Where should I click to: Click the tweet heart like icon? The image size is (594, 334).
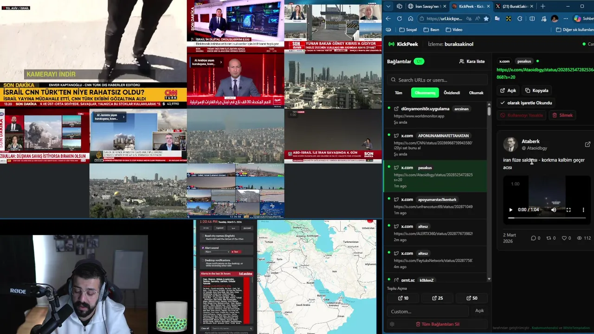coord(564,238)
